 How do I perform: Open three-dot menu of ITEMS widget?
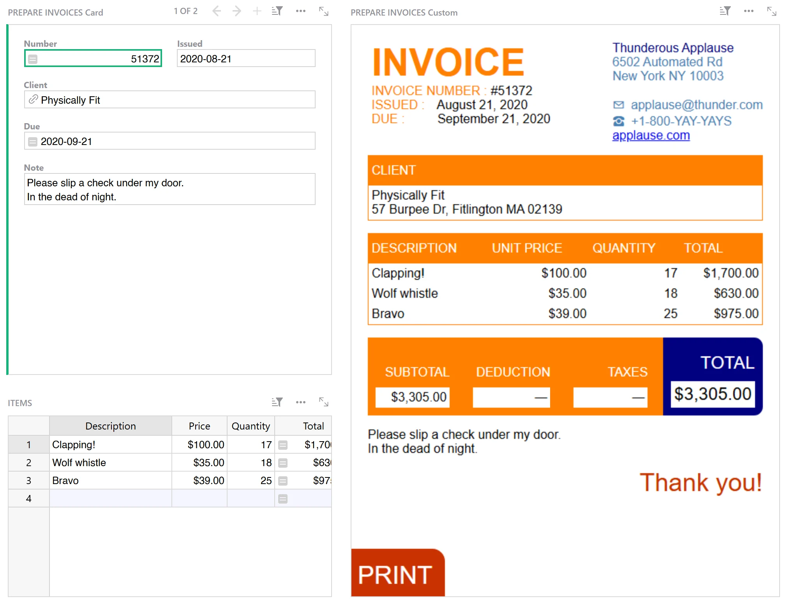coord(300,402)
